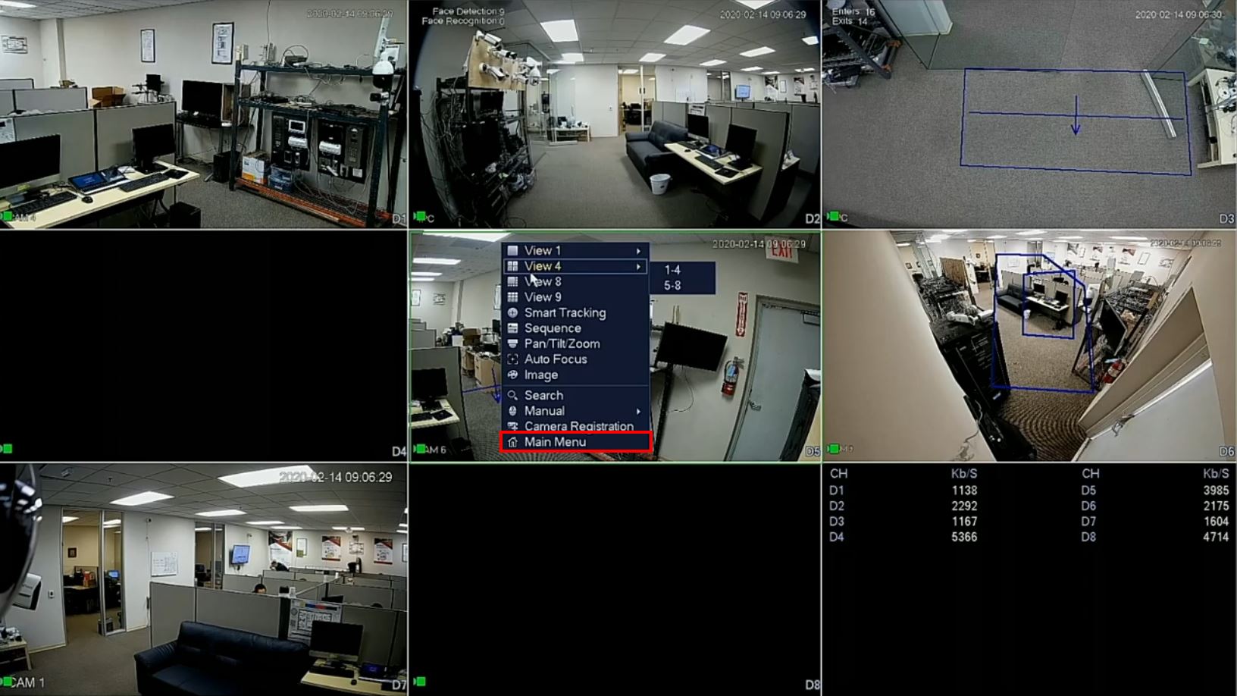Select the D1 camera feed with equipment shelves
The width and height of the screenshot is (1237, 696).
pos(203,114)
